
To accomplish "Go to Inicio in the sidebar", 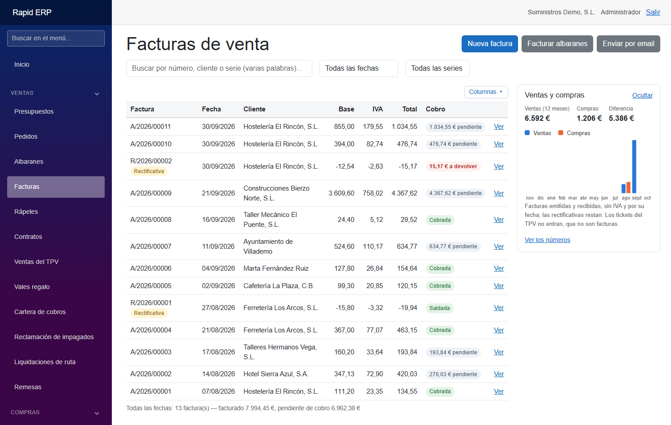I will (56, 64).
